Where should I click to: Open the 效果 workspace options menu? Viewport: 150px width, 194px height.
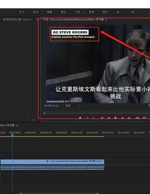[83, 12]
